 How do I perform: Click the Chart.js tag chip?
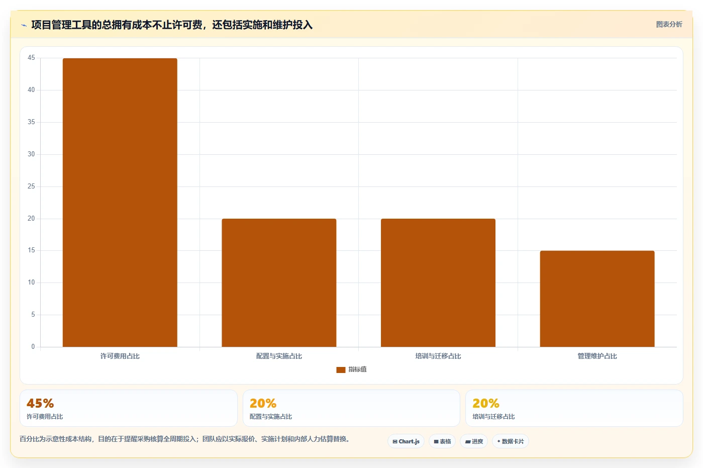point(406,441)
